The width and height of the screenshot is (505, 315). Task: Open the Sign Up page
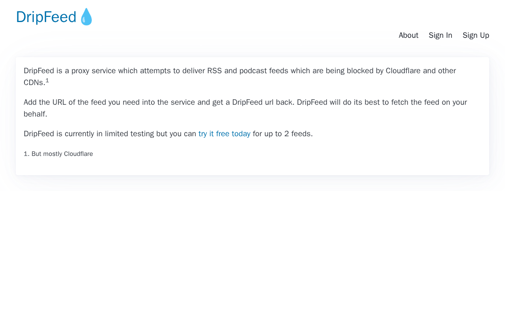pyautogui.click(x=476, y=35)
